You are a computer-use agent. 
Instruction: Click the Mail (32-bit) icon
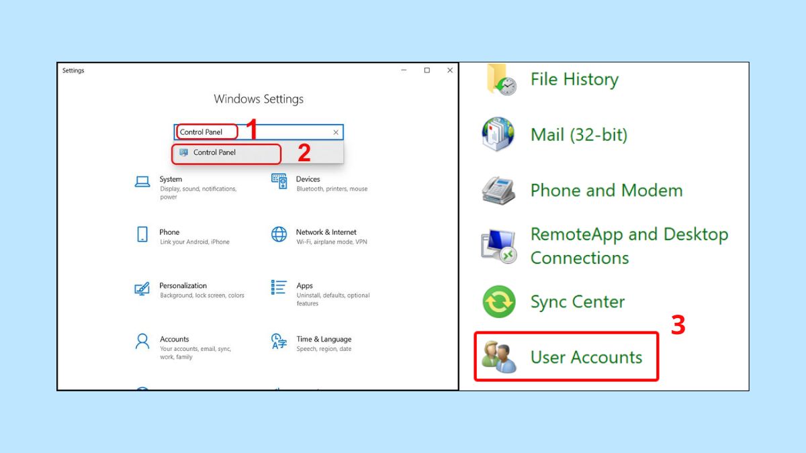point(498,134)
